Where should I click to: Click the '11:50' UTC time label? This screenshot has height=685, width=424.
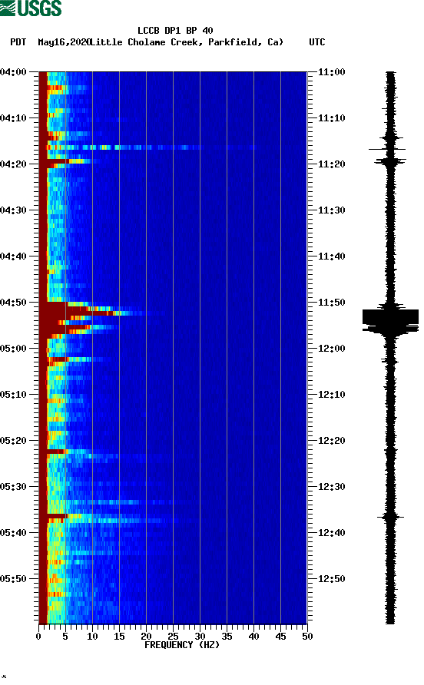click(331, 303)
